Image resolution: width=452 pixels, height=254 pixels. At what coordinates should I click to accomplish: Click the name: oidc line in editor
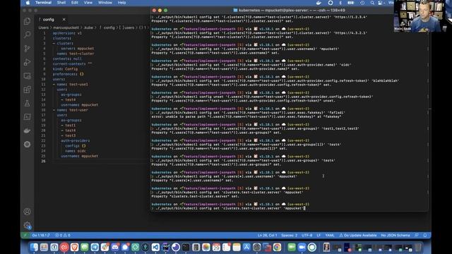76,151
